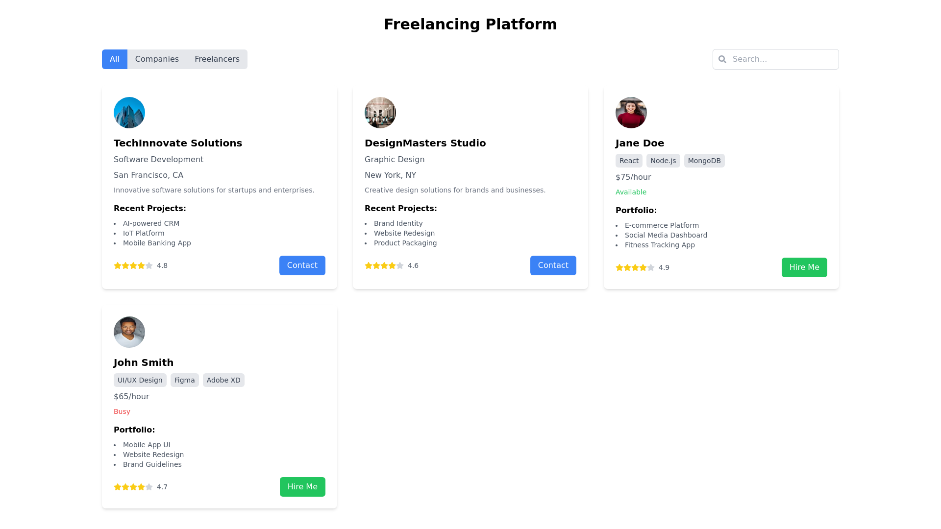Select the React skill tag on Jane Doe
Image resolution: width=941 pixels, height=529 pixels.
pyautogui.click(x=629, y=160)
